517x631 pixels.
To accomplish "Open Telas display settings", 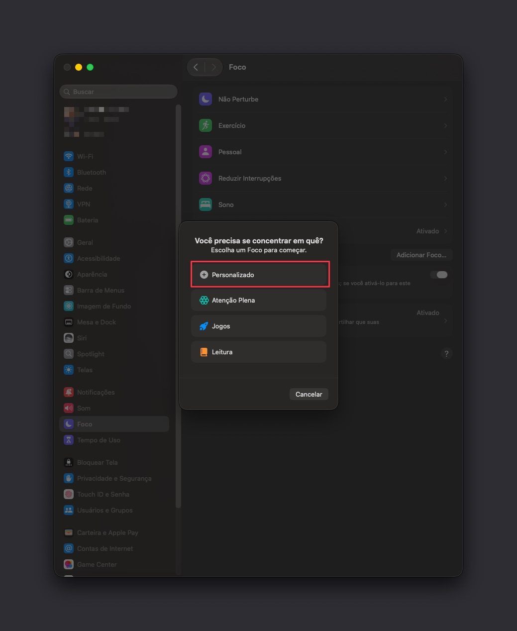I will coord(114,370).
